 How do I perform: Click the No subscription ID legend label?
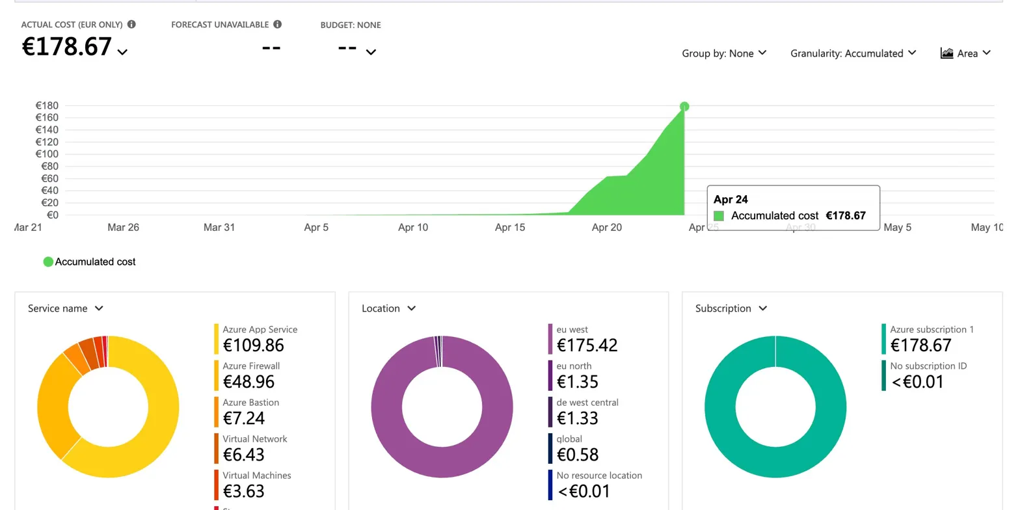point(928,366)
